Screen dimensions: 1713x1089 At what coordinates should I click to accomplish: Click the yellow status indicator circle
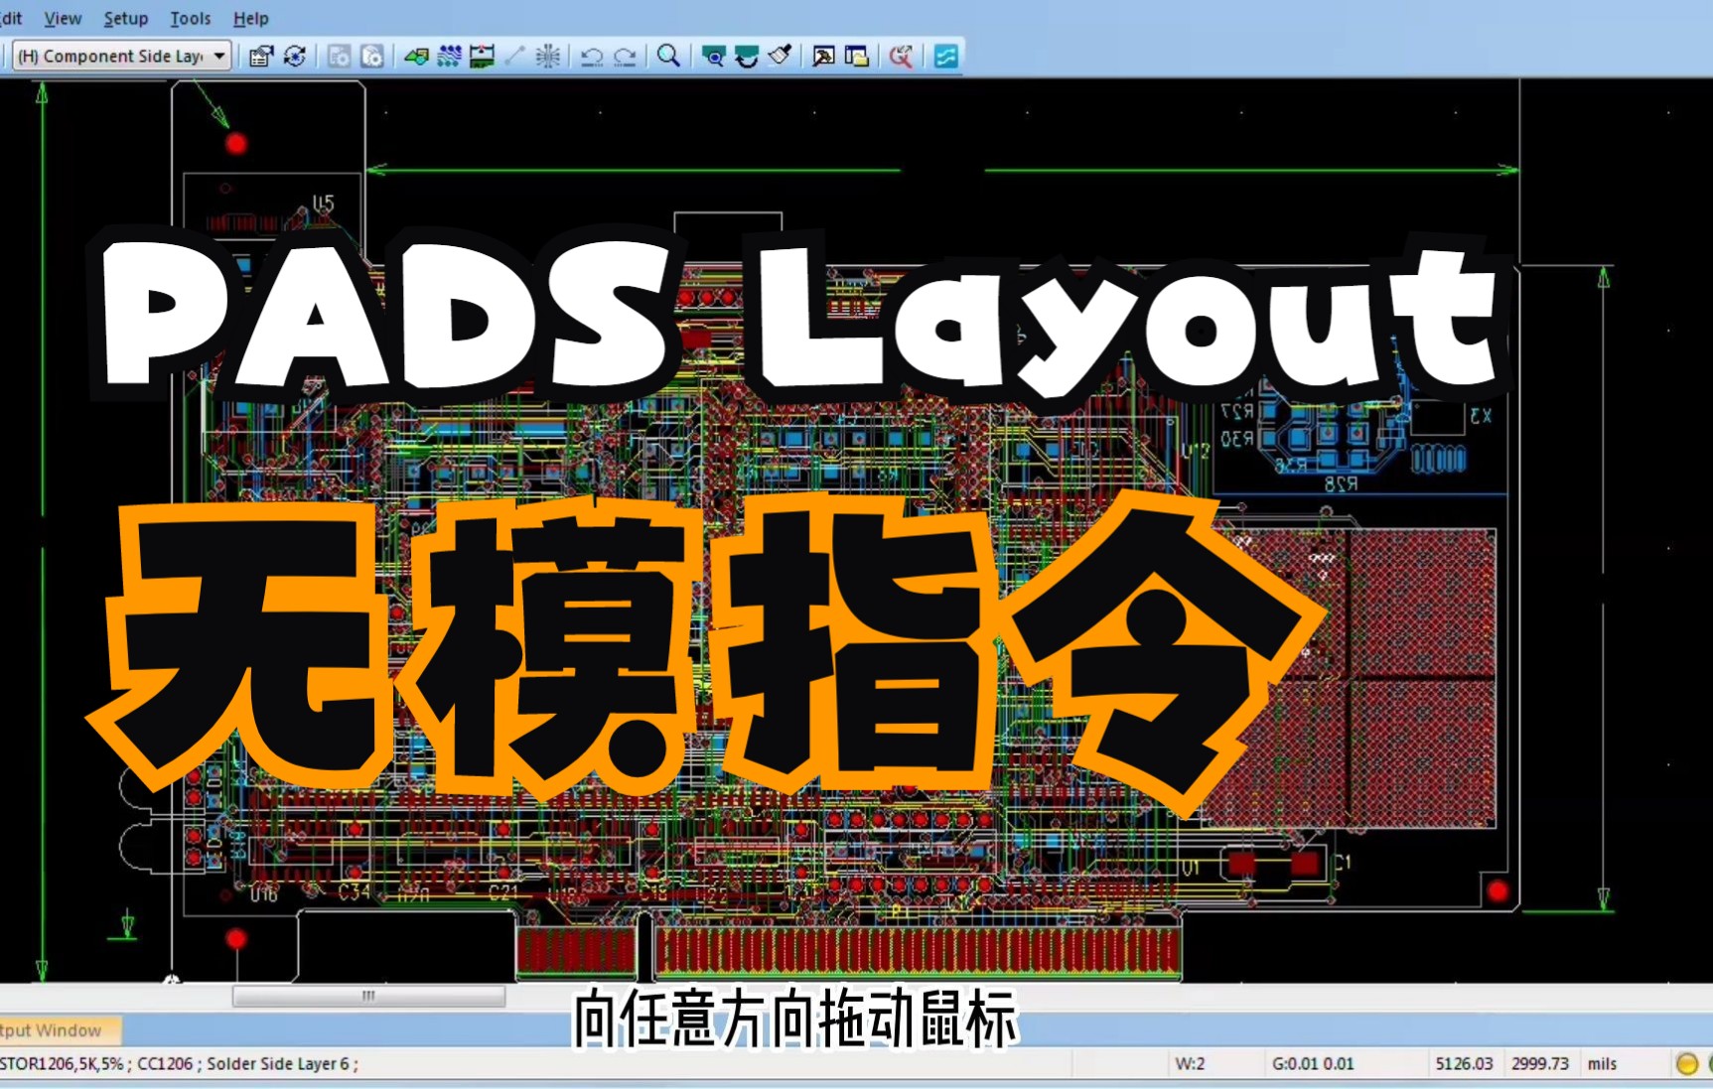pos(1686,1063)
